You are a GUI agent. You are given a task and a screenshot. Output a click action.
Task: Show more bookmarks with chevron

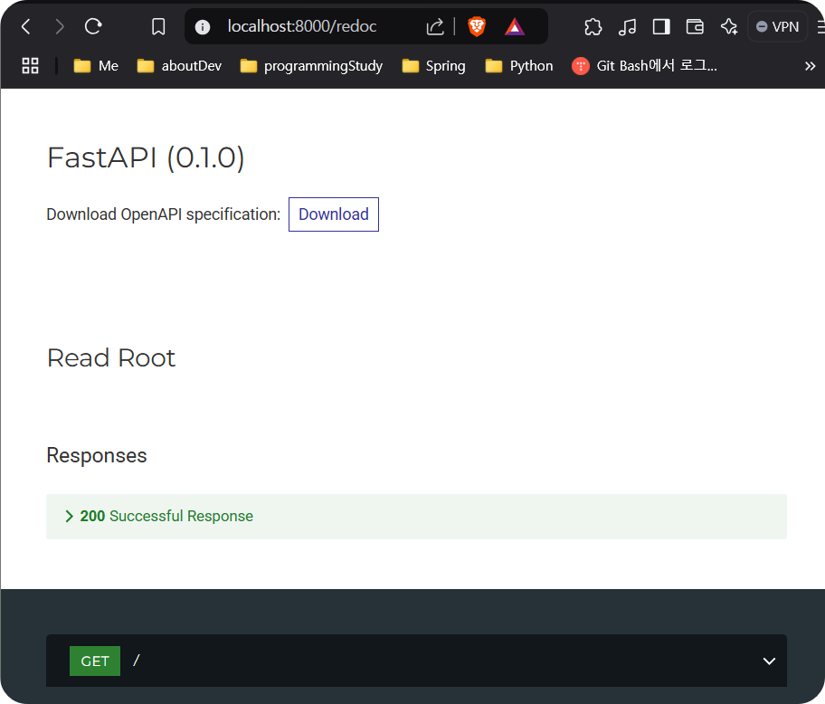(x=810, y=66)
